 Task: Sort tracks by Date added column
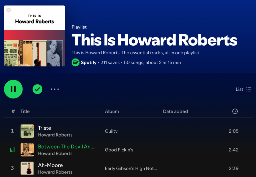[175, 111]
